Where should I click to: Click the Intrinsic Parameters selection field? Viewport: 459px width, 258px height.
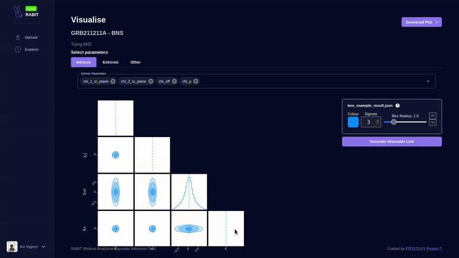[256, 81]
